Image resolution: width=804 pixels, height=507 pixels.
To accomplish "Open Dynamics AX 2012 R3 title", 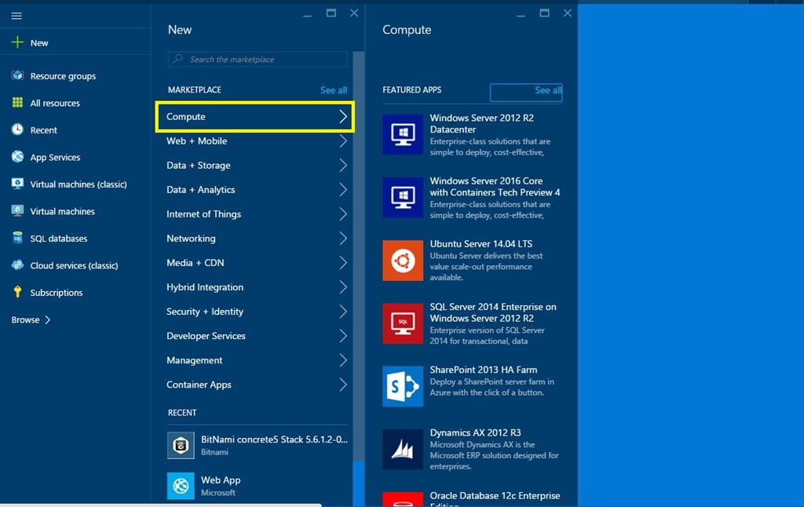I will click(x=475, y=433).
